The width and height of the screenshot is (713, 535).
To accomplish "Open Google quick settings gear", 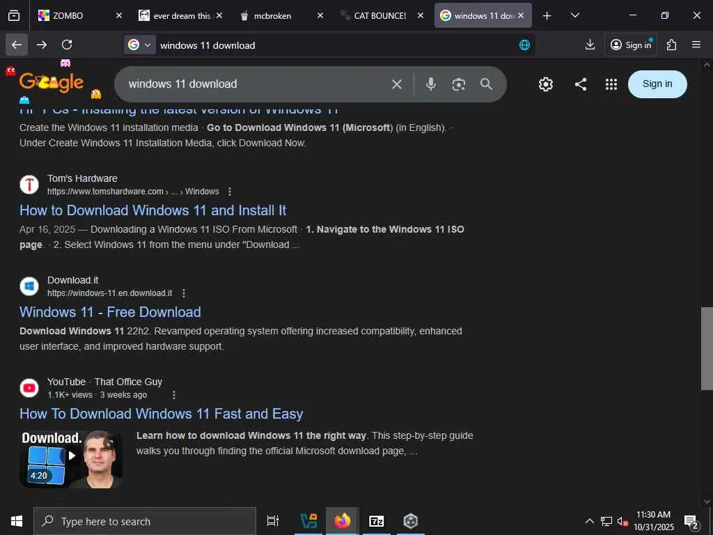I will click(546, 84).
